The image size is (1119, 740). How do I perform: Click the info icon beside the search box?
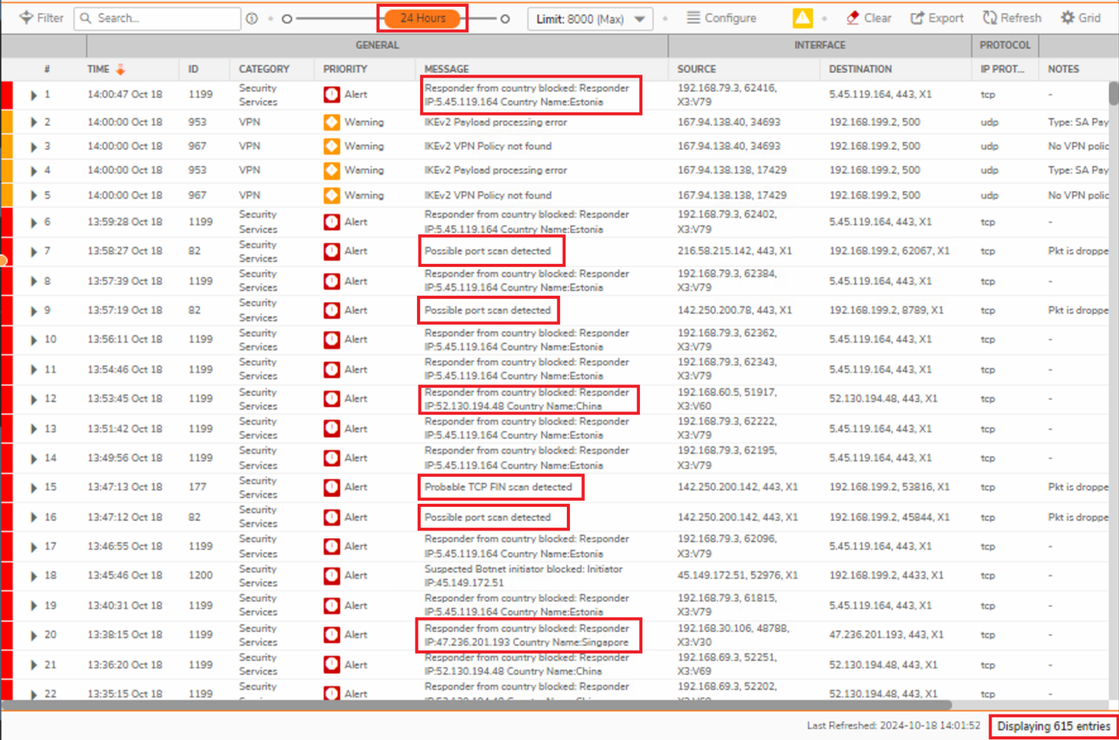(x=252, y=19)
